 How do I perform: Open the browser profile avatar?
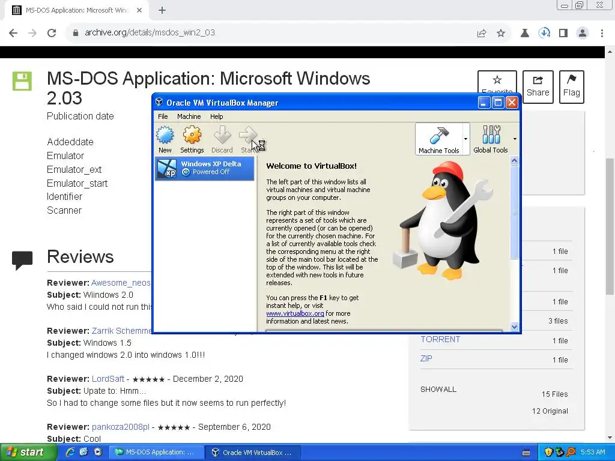pyautogui.click(x=583, y=34)
